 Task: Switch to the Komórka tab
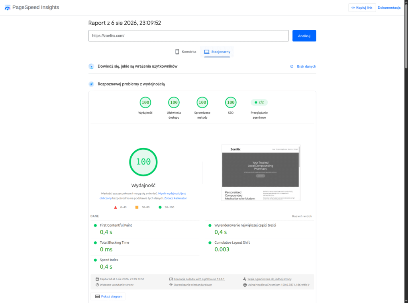[x=186, y=52]
